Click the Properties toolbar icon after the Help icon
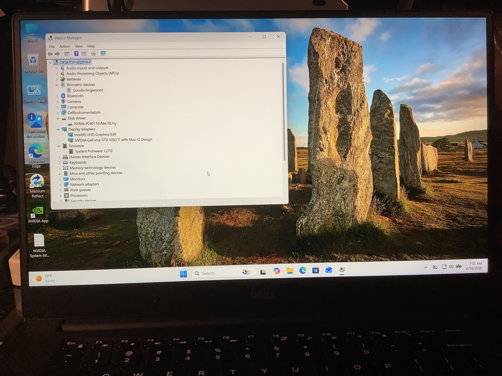 point(84,54)
